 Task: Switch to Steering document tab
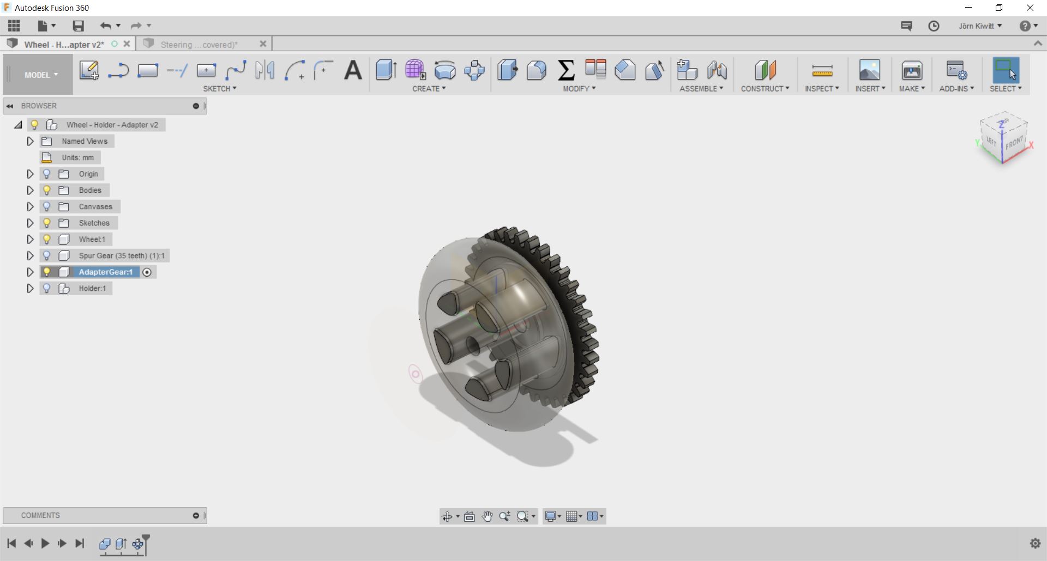coord(198,45)
